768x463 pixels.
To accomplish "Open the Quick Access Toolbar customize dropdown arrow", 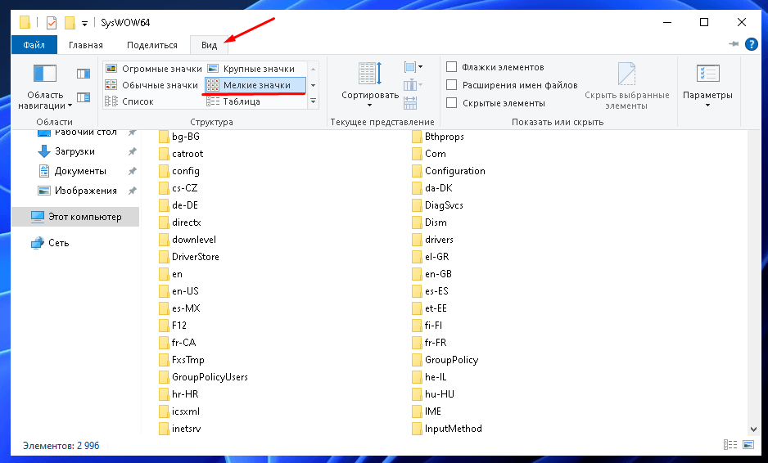I will tap(84, 23).
